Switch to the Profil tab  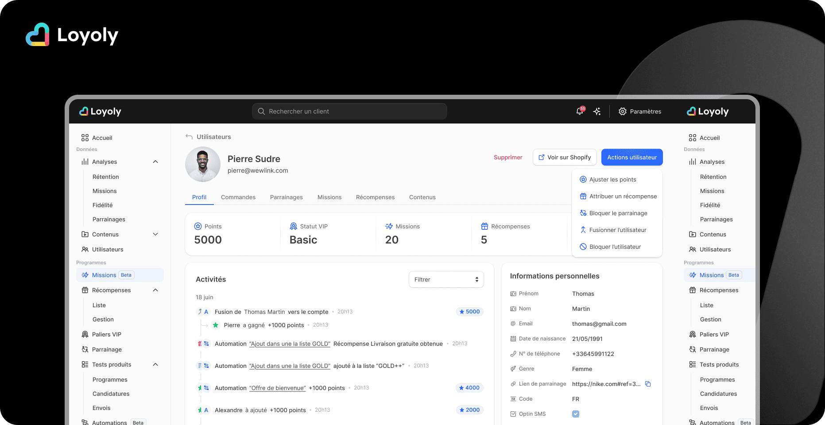coord(199,197)
